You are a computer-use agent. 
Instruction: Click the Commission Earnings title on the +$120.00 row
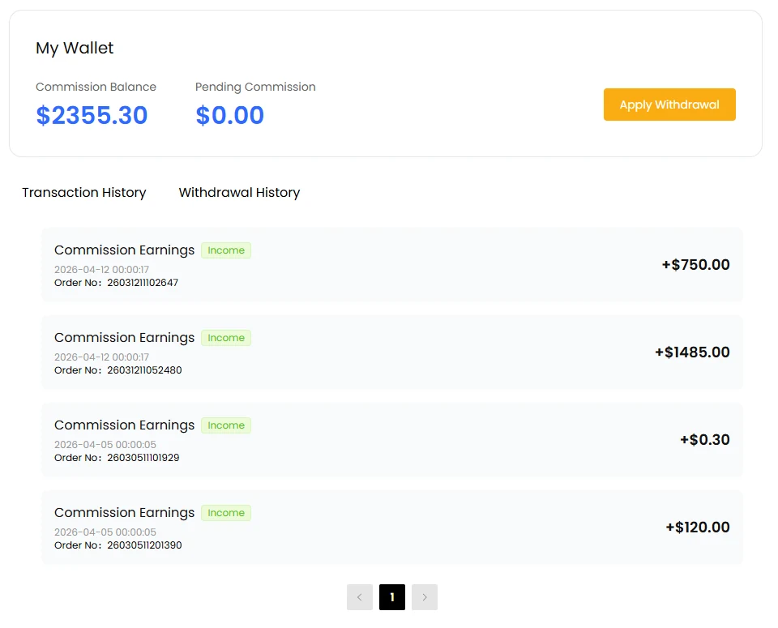click(124, 513)
